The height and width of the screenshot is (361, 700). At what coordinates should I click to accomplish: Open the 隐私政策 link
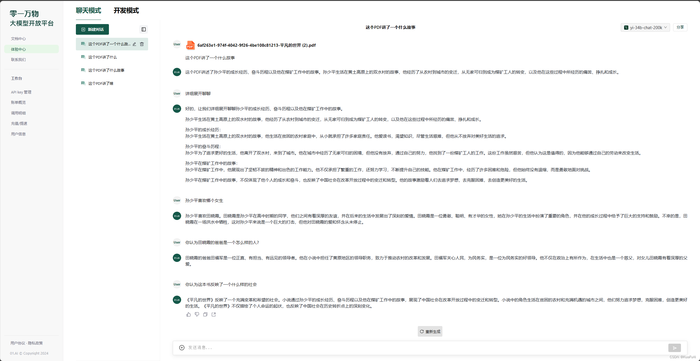36,343
